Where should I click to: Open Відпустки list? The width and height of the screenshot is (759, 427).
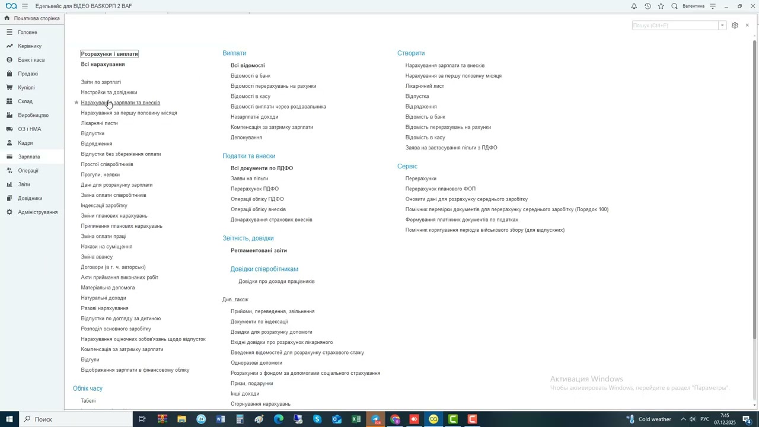(93, 133)
